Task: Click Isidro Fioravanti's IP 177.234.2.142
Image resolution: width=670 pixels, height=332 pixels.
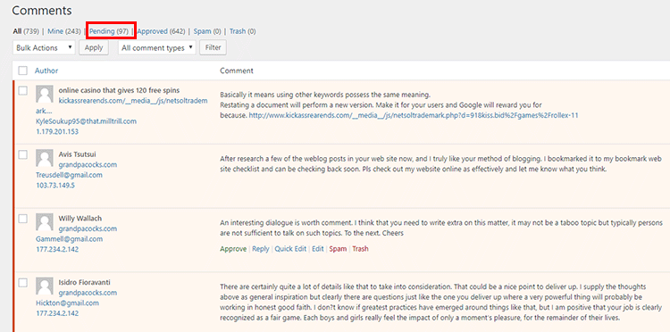Action: 57,313
